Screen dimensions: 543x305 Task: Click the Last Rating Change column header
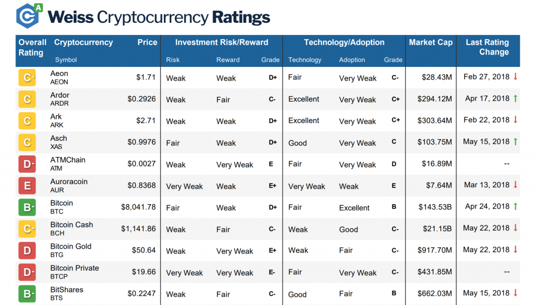487,47
